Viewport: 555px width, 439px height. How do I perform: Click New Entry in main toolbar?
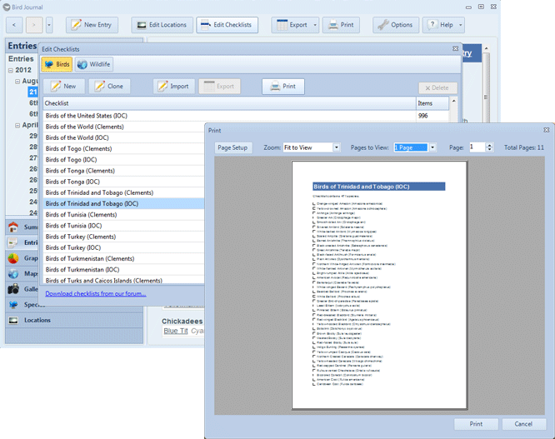click(92, 25)
